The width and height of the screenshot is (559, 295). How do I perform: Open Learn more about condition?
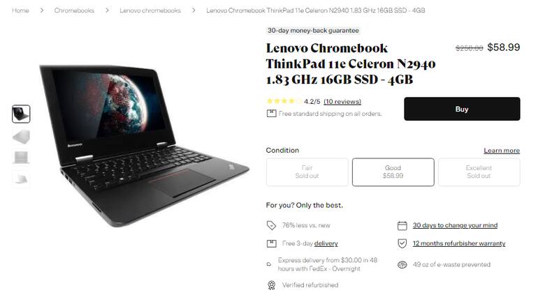tap(502, 151)
